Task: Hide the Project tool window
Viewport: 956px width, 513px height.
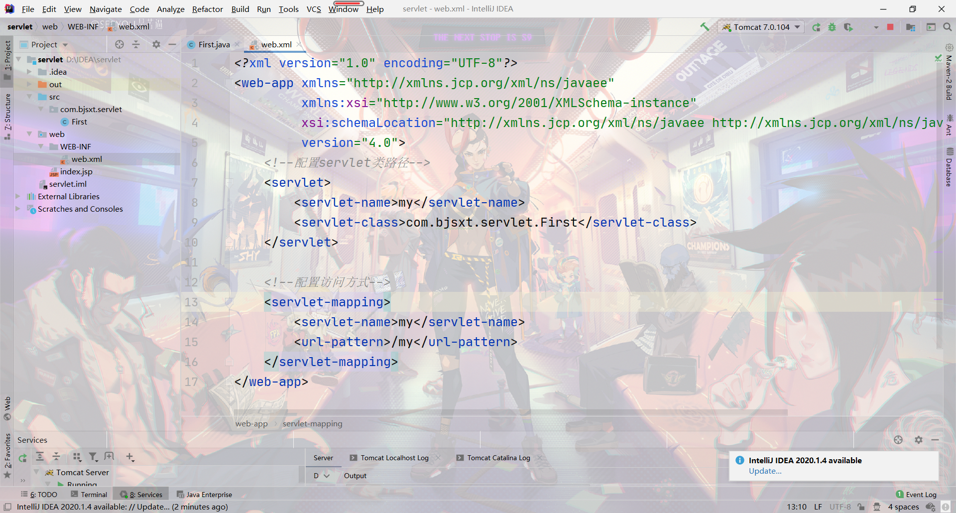Action: point(172,44)
